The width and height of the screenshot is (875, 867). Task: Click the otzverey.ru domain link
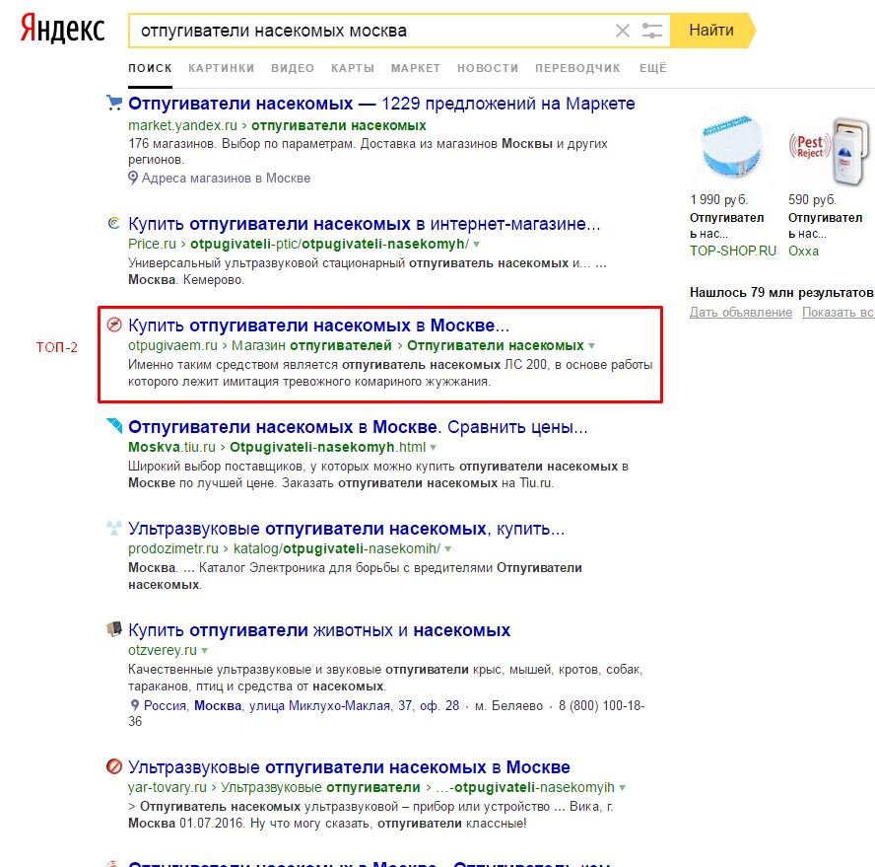coord(163,651)
